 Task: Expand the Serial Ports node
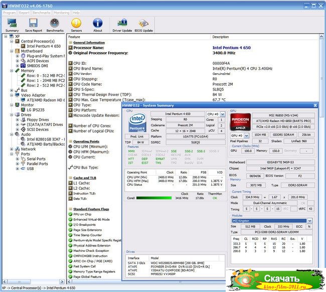pyautogui.click(x=17, y=159)
